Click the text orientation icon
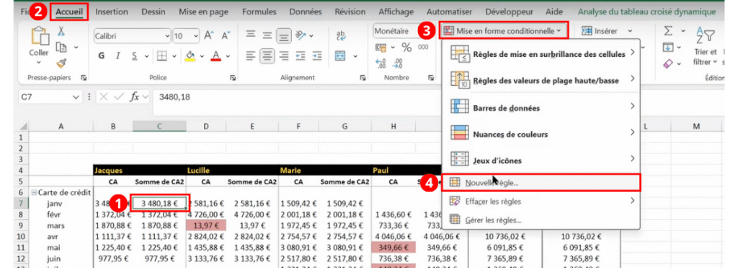 pos(300,35)
